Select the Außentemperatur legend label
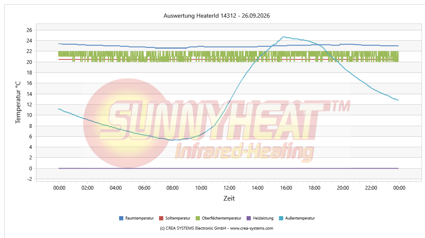The height and width of the screenshot is (238, 425). tap(300, 218)
